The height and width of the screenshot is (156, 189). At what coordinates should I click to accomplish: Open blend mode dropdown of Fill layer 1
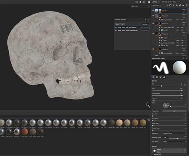tap(184, 48)
